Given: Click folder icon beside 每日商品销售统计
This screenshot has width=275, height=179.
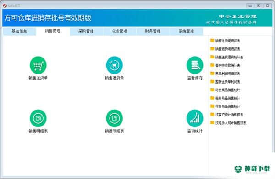Looking at the screenshot, I should pos(212,89).
